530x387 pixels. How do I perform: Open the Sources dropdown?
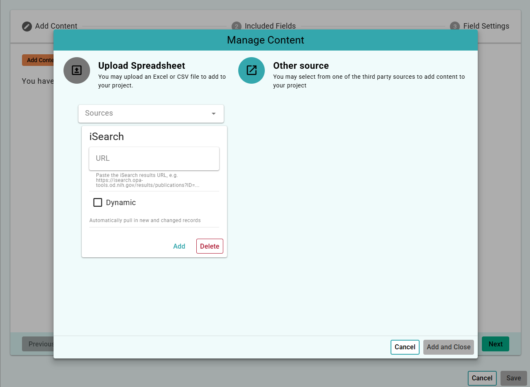151,114
